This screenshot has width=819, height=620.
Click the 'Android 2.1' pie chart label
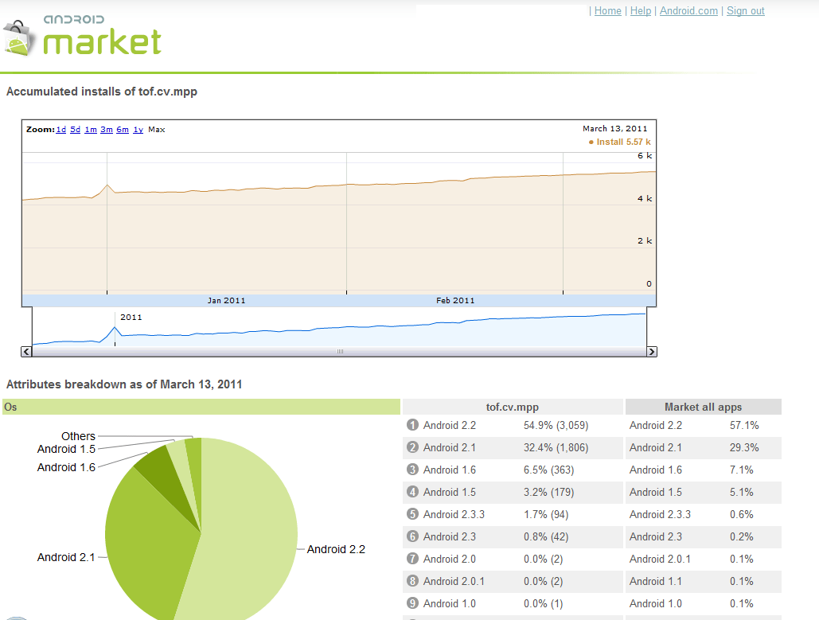tap(66, 557)
